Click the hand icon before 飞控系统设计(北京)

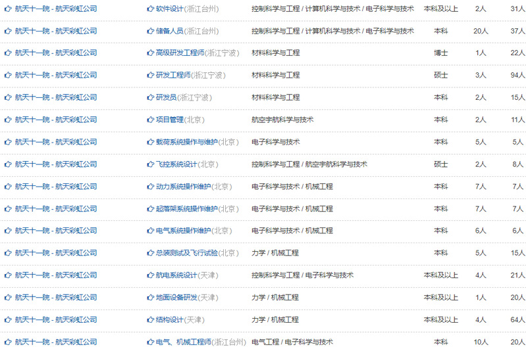(150, 164)
